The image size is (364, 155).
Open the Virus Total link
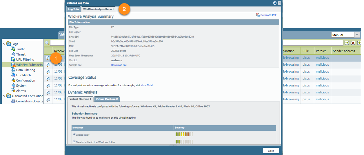click(147, 85)
